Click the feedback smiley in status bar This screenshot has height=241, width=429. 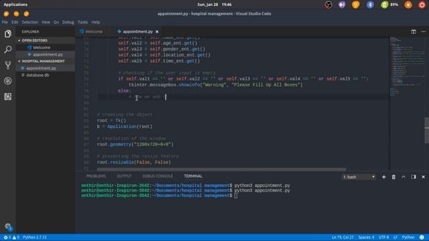pyautogui.click(x=422, y=237)
